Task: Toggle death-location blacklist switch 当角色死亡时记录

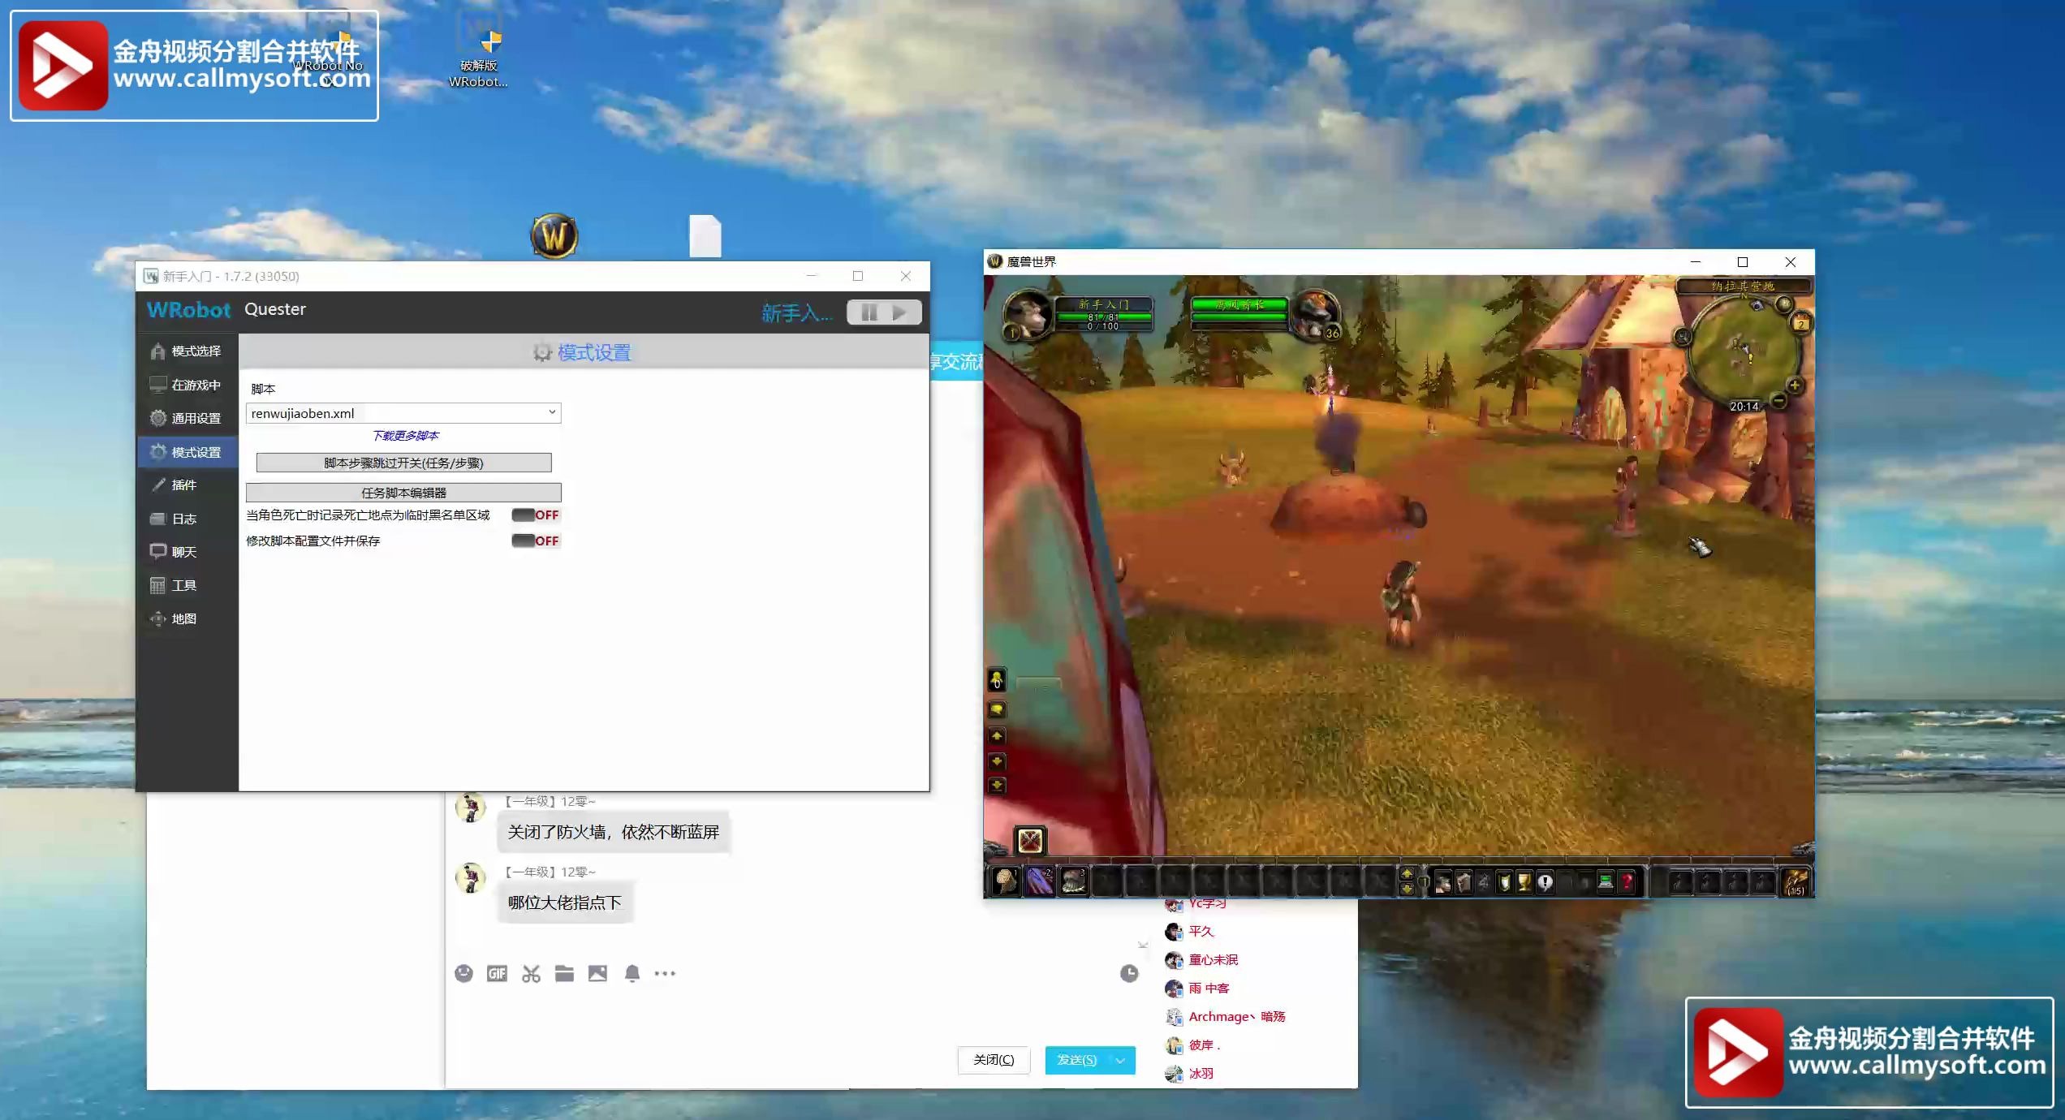Action: click(535, 515)
